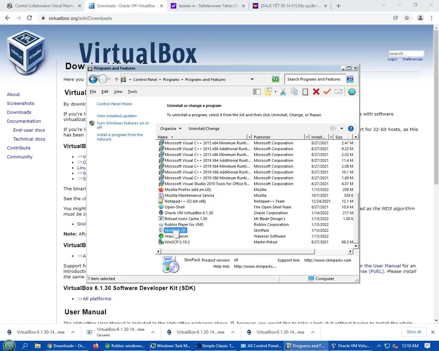Open the Installed On column filter dropdown
This screenshot has width=439, height=351.
[x=331, y=137]
